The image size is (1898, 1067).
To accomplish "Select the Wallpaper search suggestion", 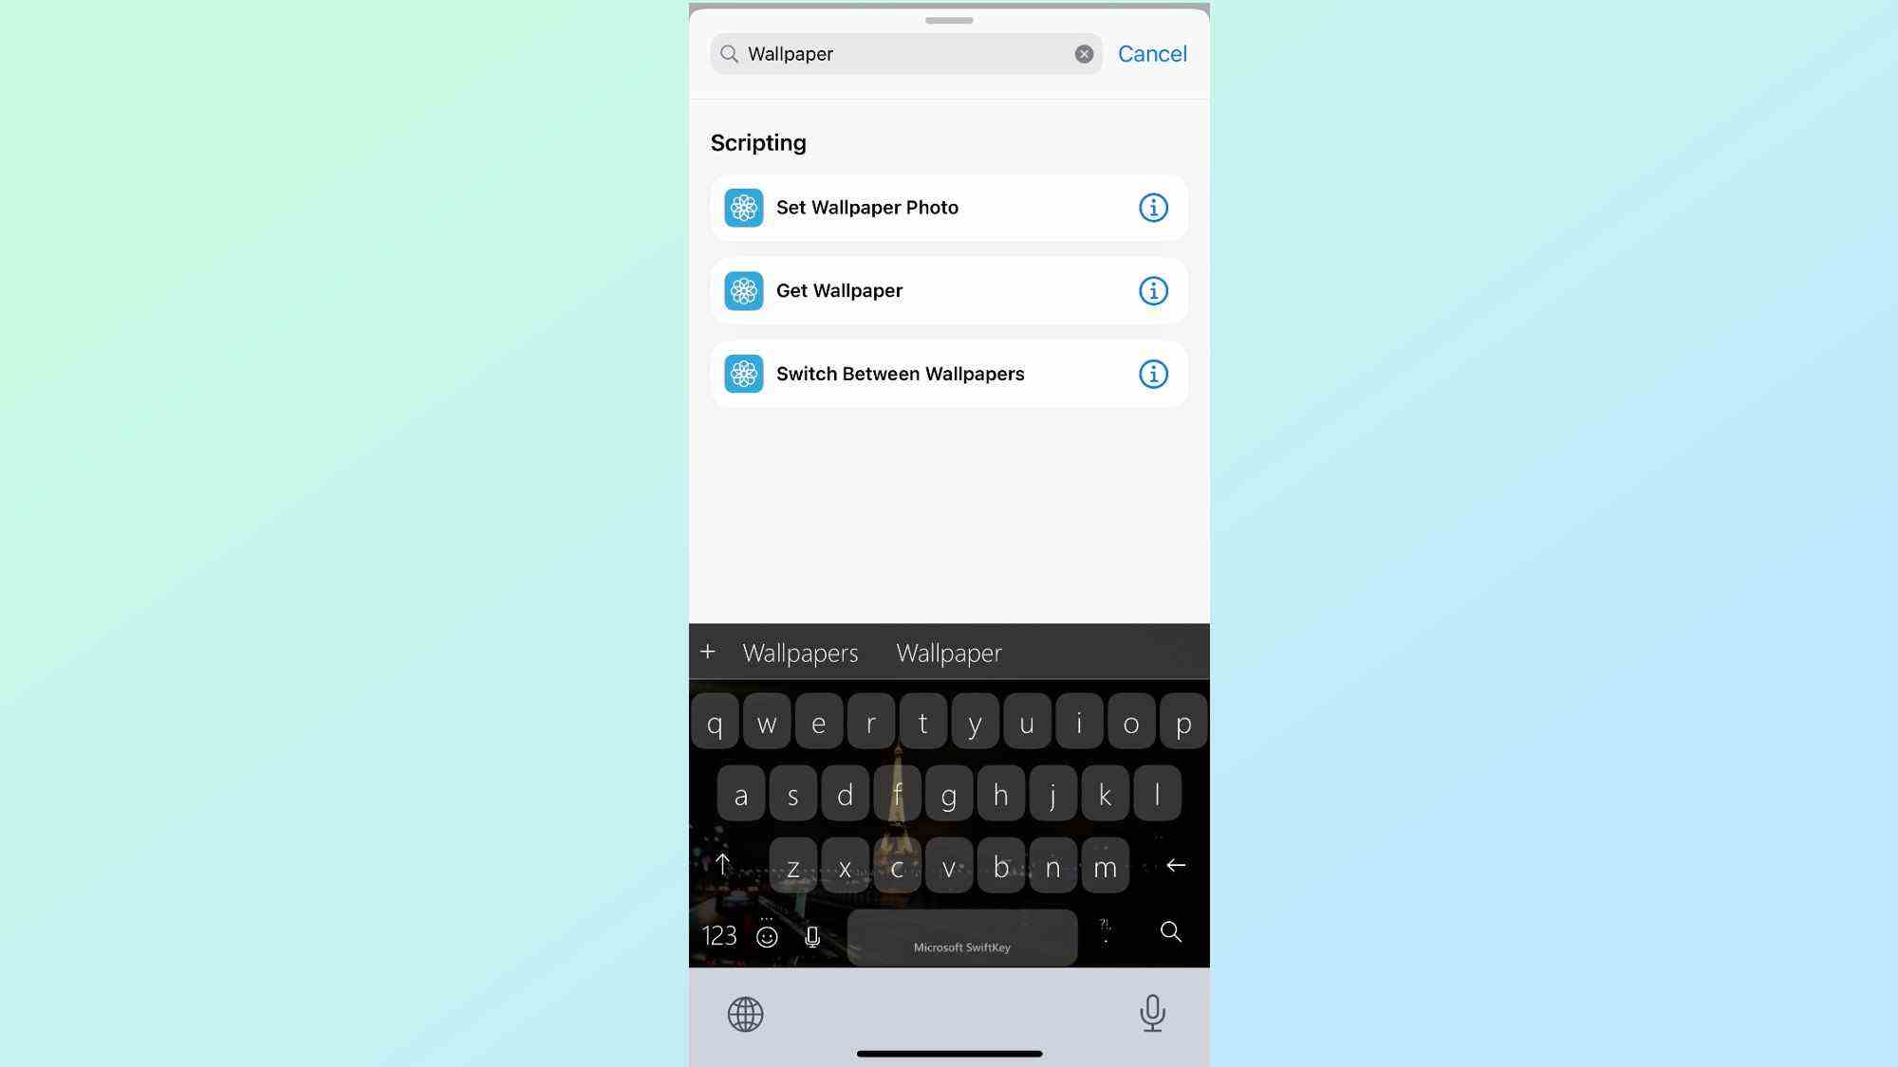I will (x=948, y=652).
